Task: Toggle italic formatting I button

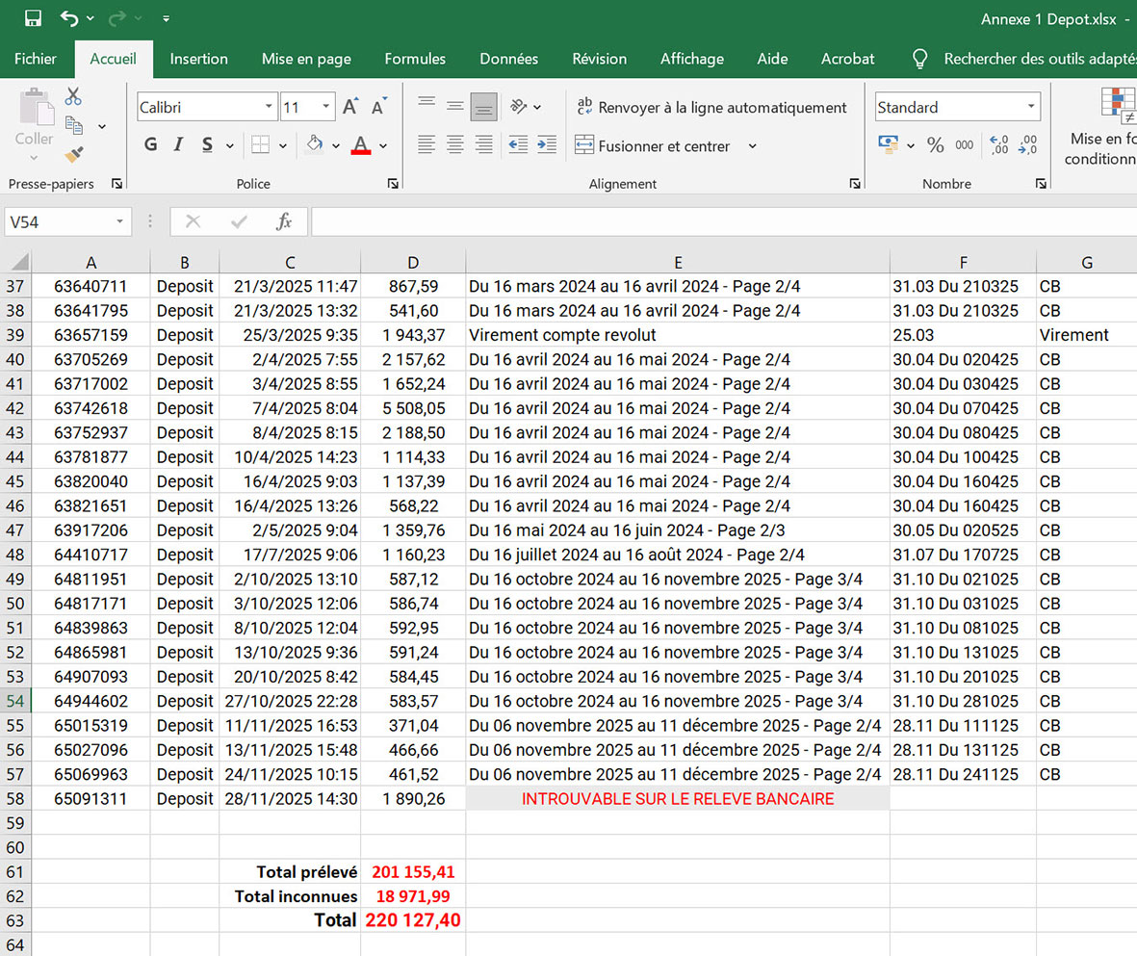Action: (x=178, y=145)
